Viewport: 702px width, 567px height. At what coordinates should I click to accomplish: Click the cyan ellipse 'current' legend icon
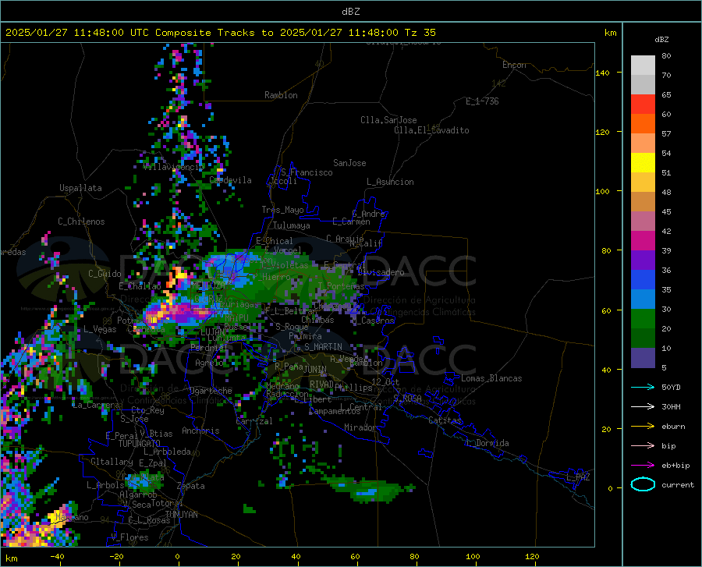coord(643,484)
